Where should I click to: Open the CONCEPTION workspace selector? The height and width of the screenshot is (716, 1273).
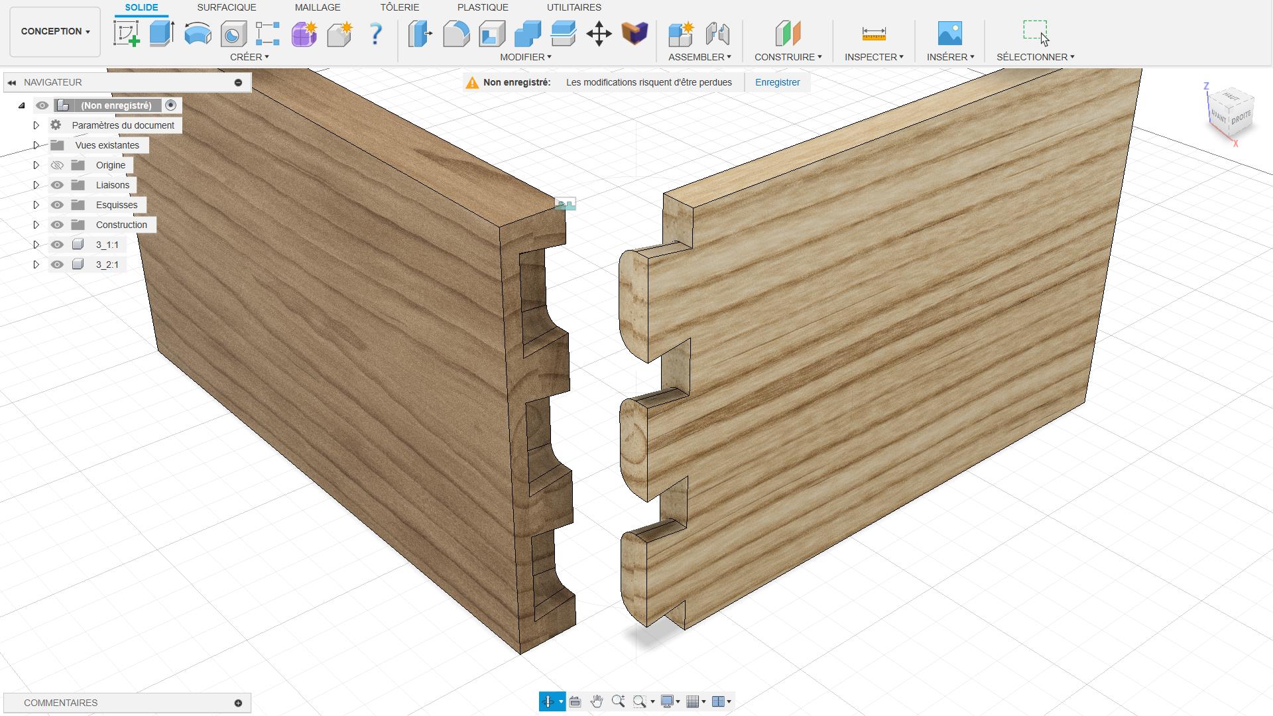[x=54, y=31]
